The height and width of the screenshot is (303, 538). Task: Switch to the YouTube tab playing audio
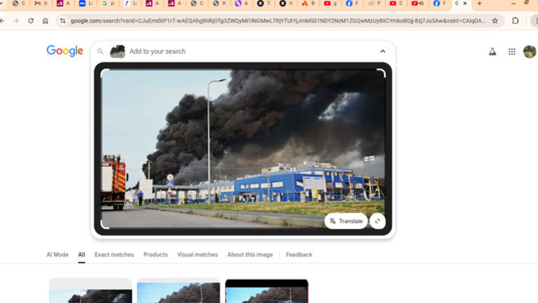click(x=418, y=3)
